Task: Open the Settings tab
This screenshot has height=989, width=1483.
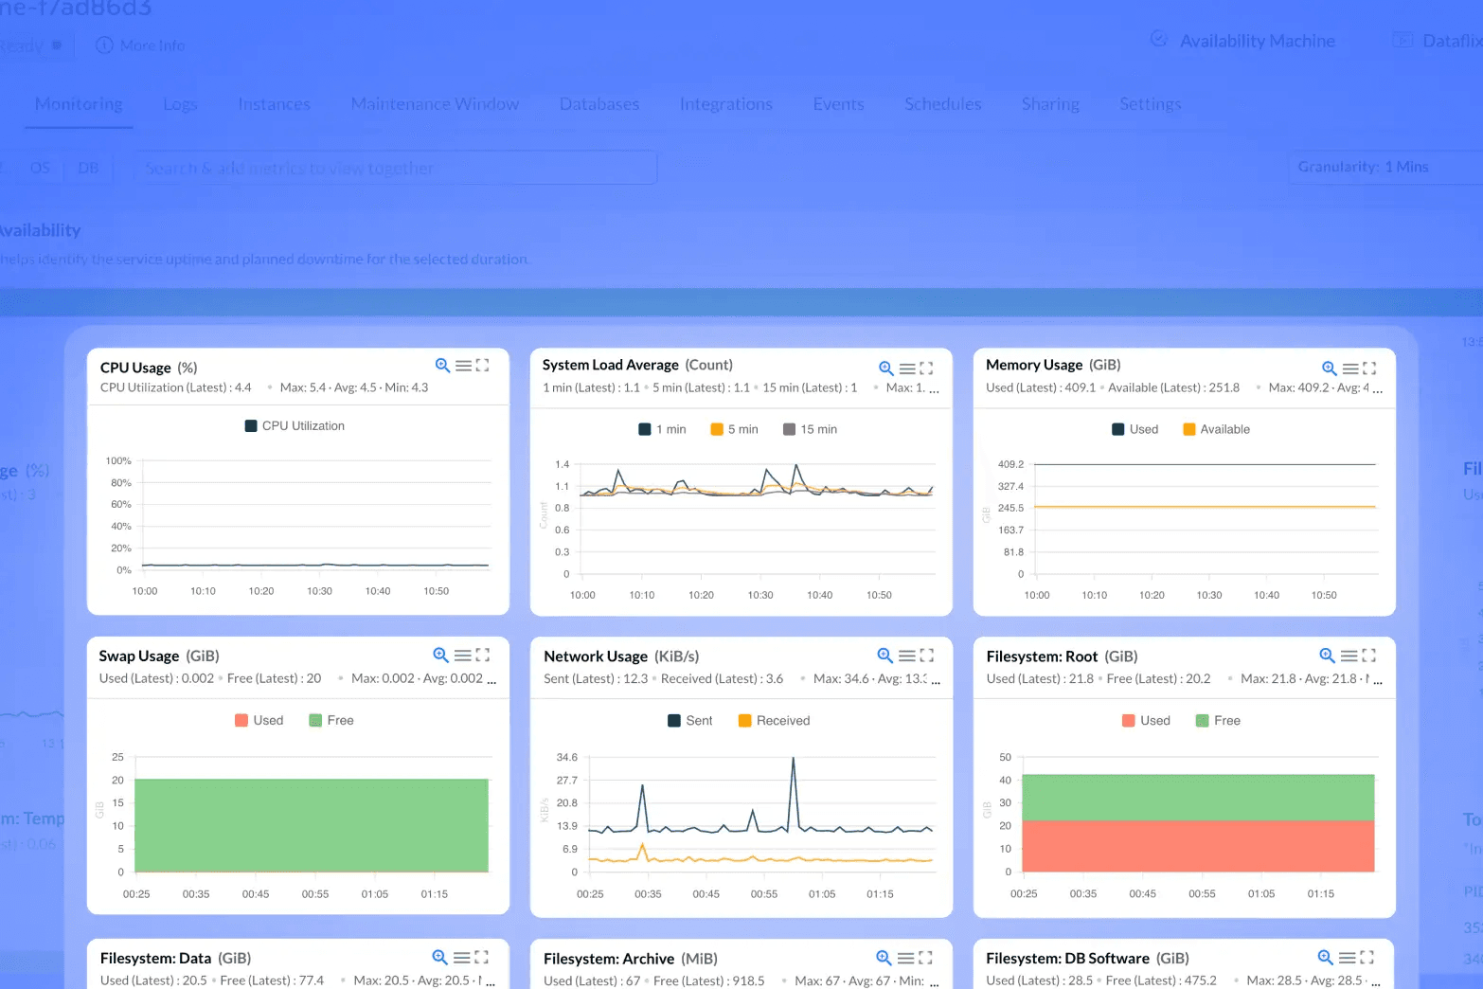Action: pyautogui.click(x=1150, y=104)
